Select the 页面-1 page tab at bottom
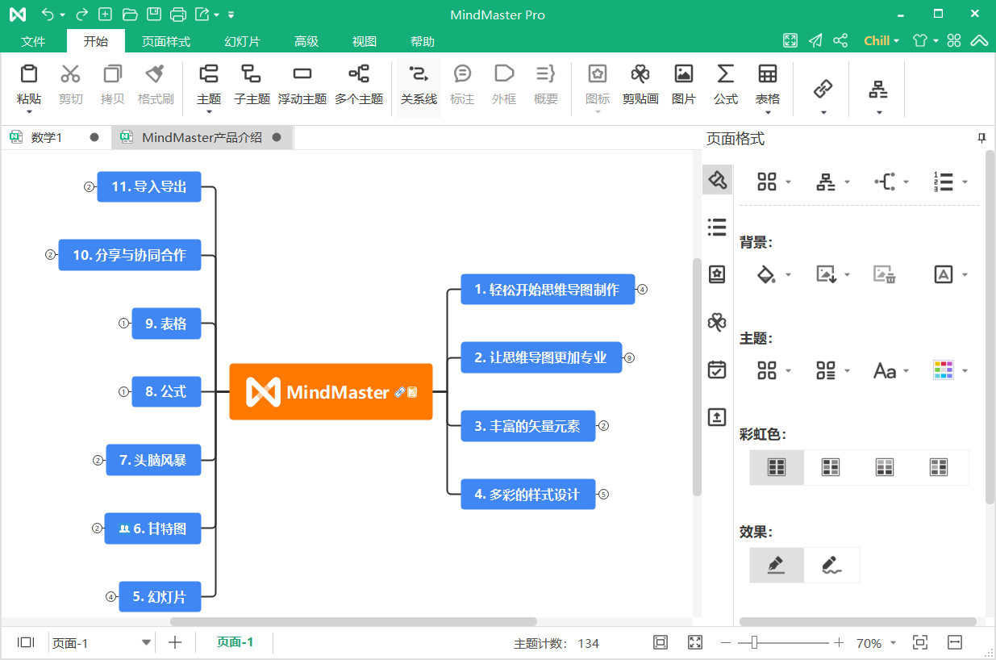The height and width of the screenshot is (660, 996). click(235, 642)
